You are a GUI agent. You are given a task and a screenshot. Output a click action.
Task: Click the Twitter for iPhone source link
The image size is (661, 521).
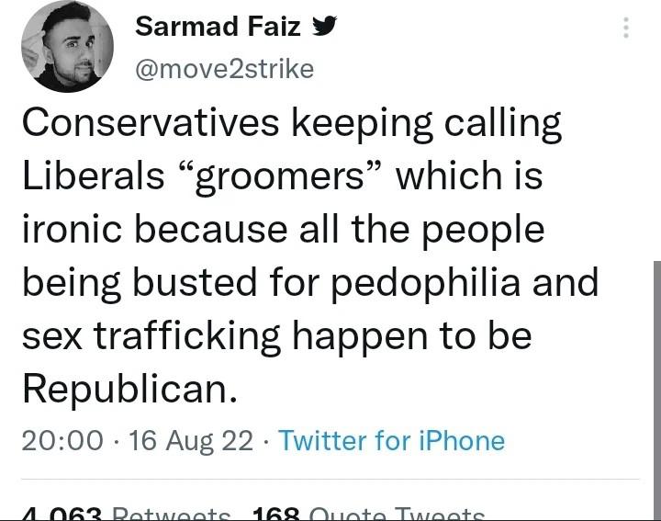coord(391,441)
